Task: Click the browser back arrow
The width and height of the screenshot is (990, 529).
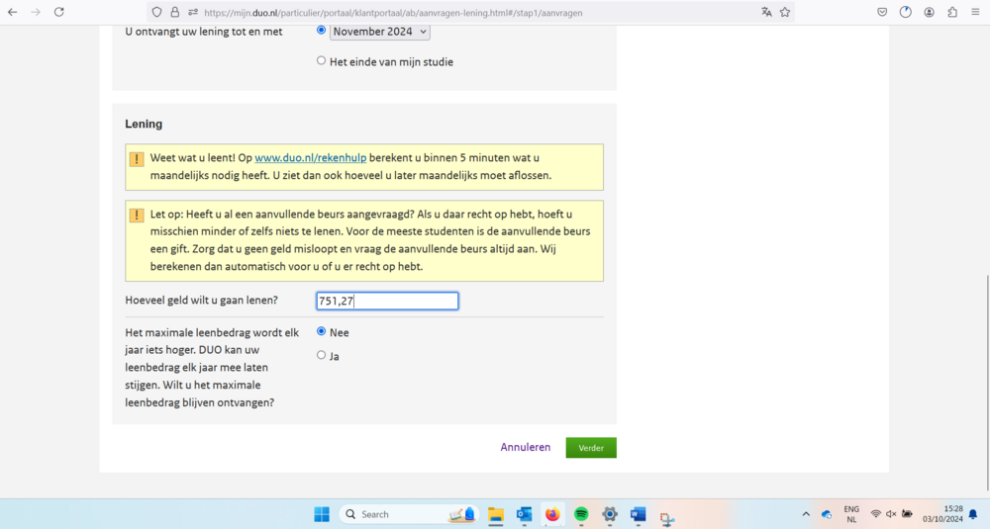Action: [12, 12]
